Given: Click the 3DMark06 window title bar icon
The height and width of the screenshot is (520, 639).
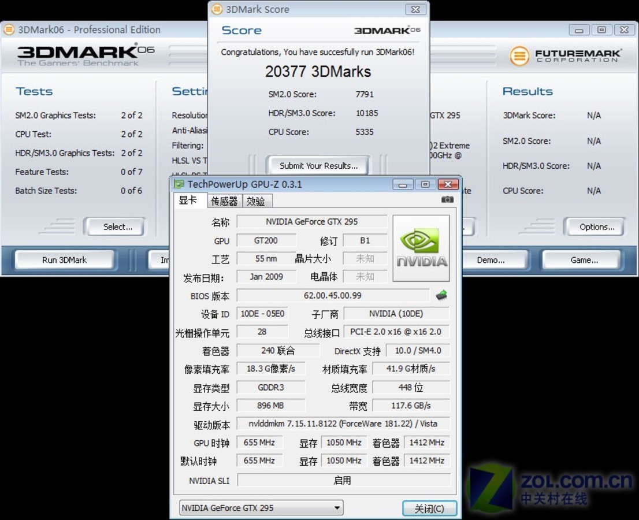Looking at the screenshot, I should [x=9, y=29].
